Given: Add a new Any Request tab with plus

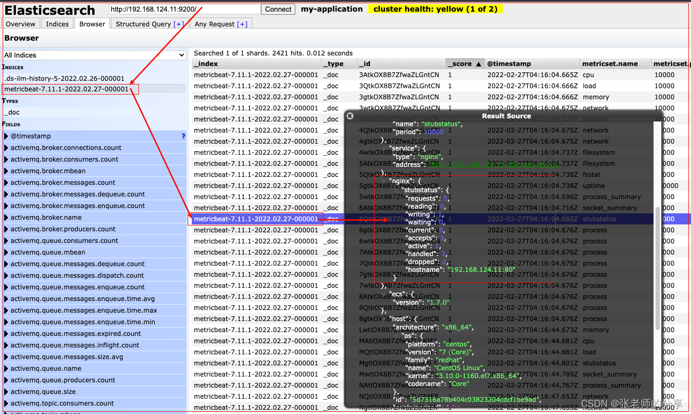Looking at the screenshot, I should [242, 24].
